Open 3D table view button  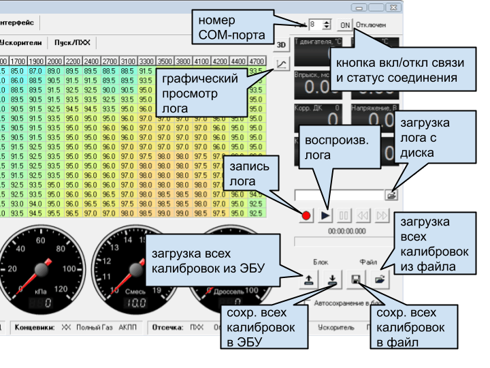coord(282,44)
